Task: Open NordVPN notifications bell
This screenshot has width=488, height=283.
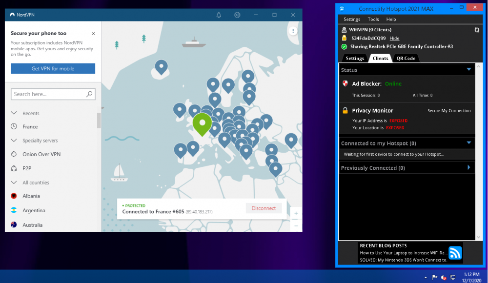Action: click(219, 15)
